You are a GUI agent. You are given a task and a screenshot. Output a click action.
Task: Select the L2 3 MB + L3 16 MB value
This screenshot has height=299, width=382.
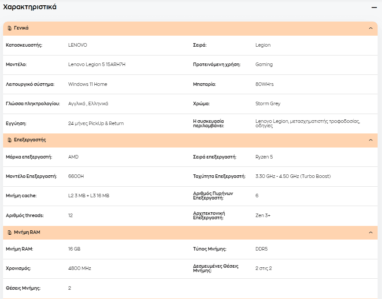tap(89, 196)
